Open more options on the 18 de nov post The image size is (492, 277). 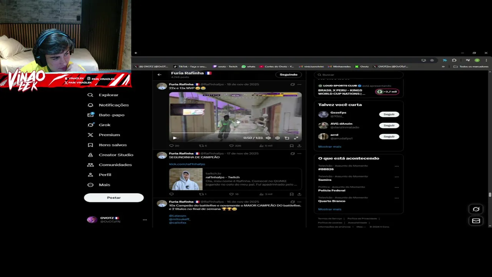pyautogui.click(x=299, y=84)
